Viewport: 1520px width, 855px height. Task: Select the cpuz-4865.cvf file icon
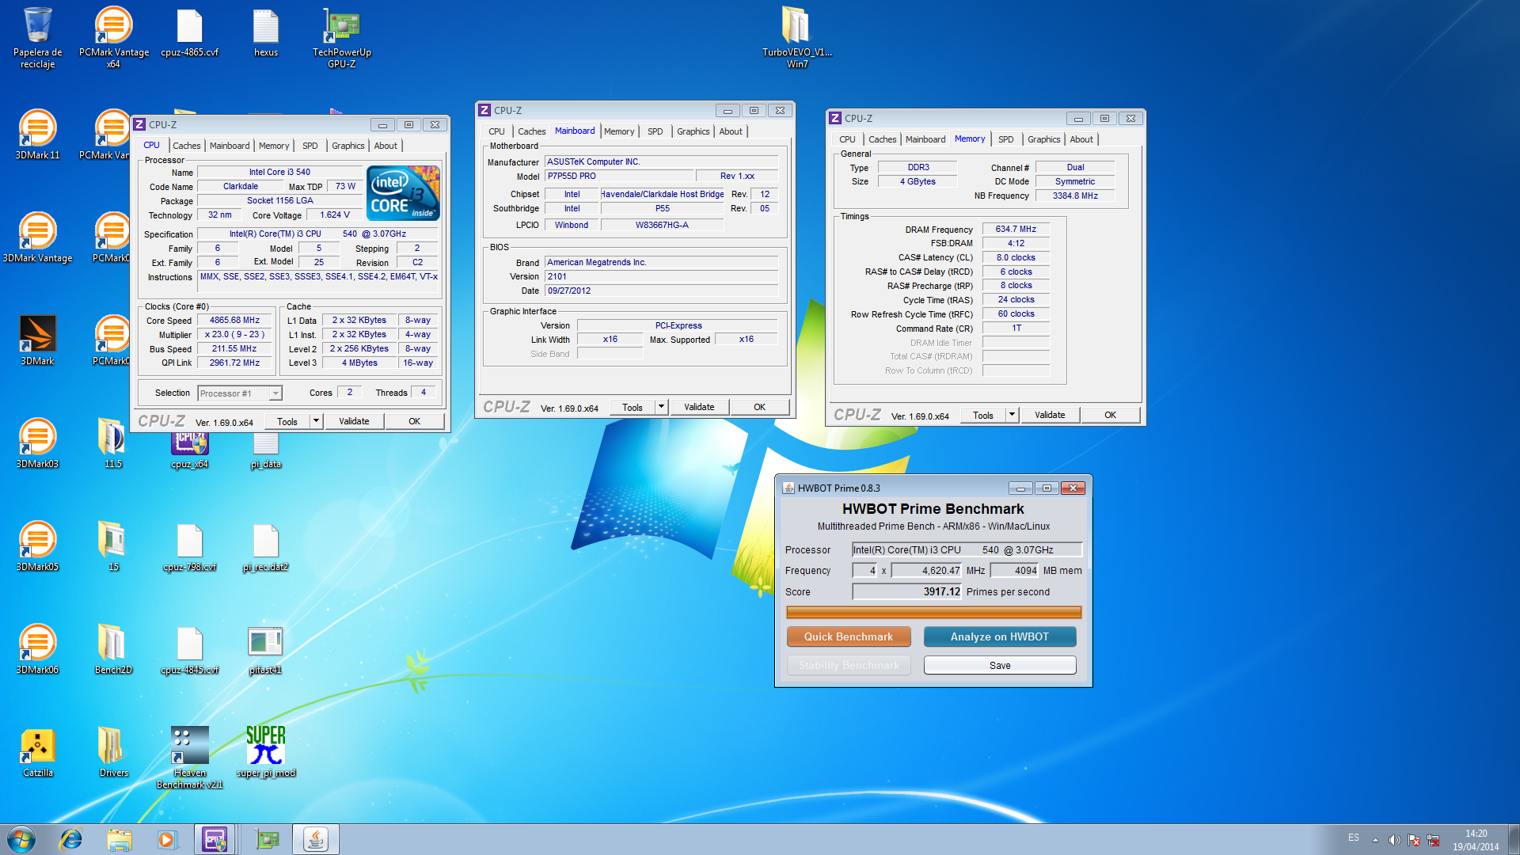coord(189,33)
